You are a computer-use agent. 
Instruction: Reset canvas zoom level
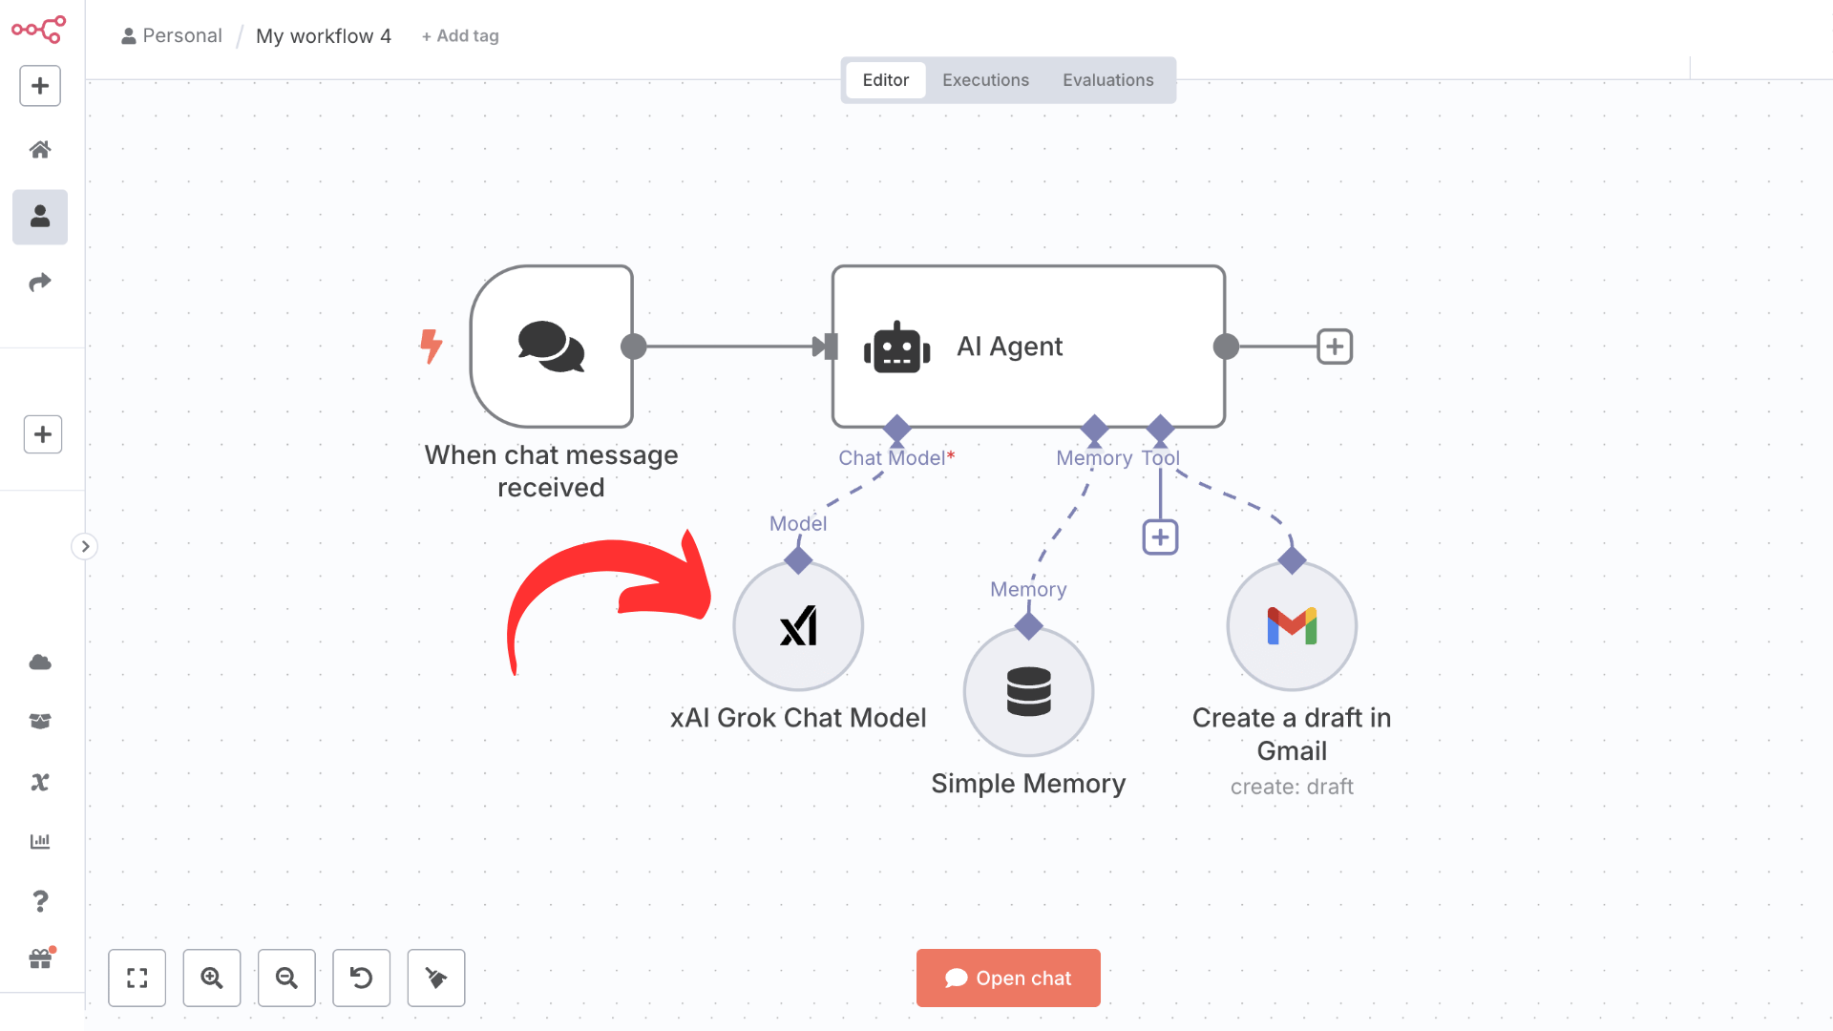361,978
